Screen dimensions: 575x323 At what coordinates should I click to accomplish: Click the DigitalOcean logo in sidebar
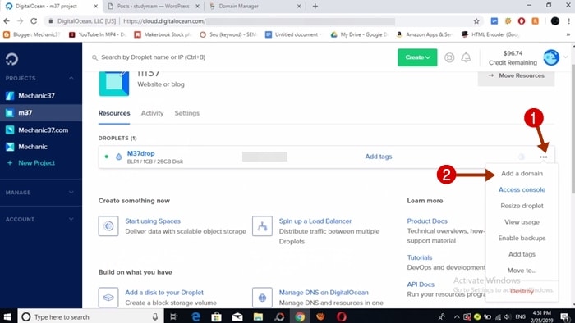(11, 59)
